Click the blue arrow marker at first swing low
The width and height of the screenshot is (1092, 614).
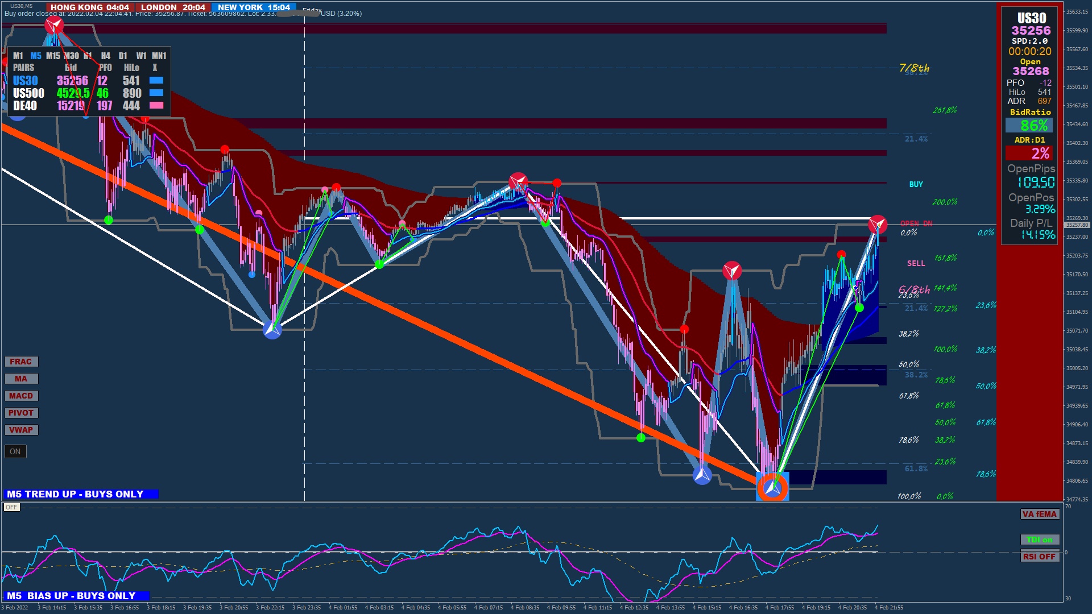[x=272, y=329]
